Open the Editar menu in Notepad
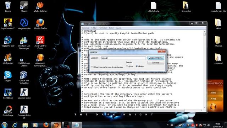227x128 pixels. coord(94,28)
